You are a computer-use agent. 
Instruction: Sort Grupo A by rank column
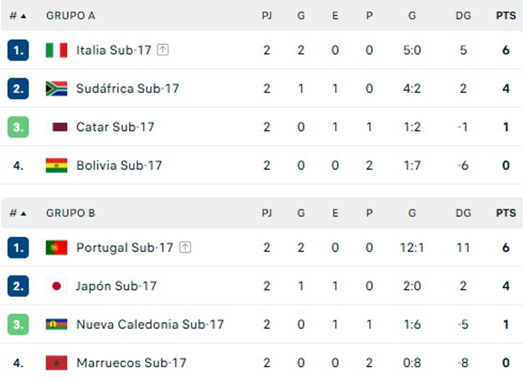pos(18,15)
